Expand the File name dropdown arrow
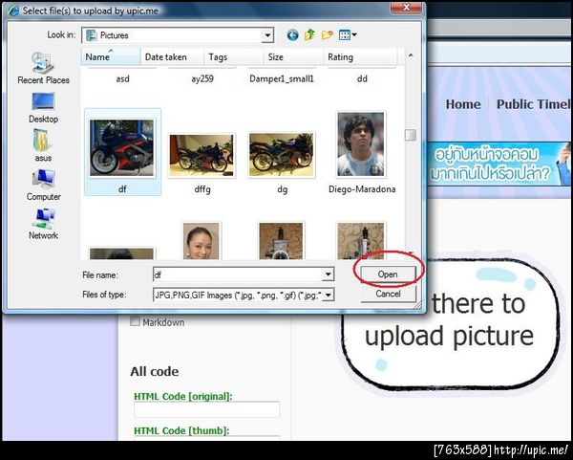This screenshot has height=460, width=573. tap(328, 274)
